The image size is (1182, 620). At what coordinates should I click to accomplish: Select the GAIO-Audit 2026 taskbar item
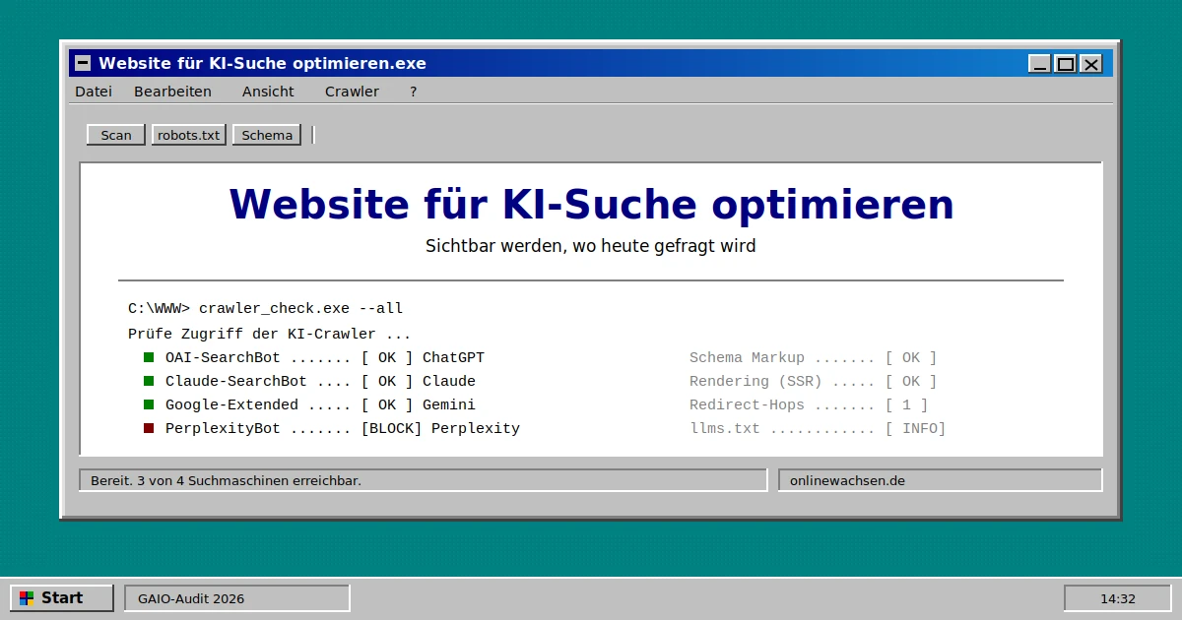tap(237, 598)
